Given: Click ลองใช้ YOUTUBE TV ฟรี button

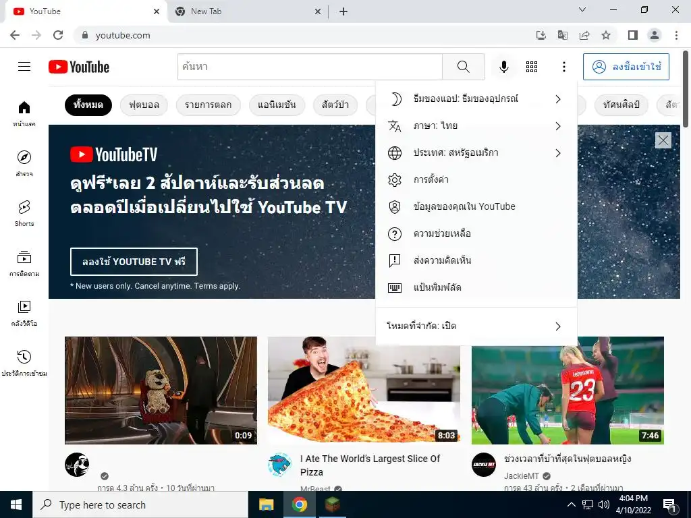Looking at the screenshot, I should click(x=134, y=262).
